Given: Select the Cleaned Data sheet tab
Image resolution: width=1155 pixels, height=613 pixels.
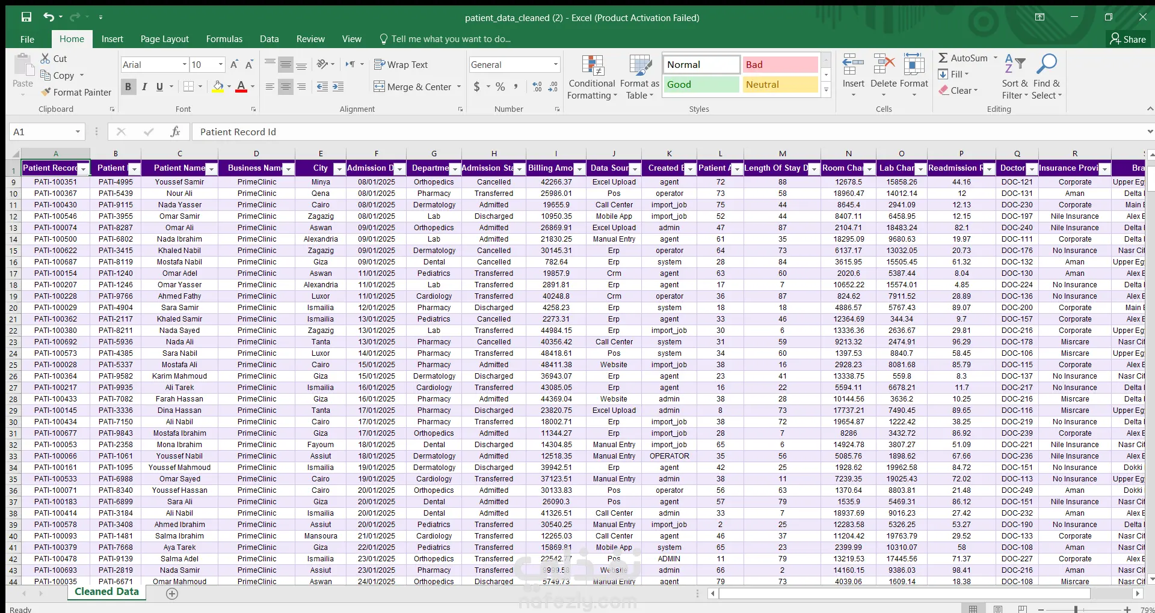Looking at the screenshot, I should (106, 592).
